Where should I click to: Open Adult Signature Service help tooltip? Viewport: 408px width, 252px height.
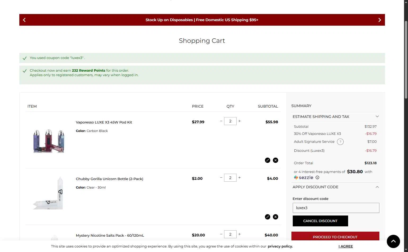[x=340, y=142]
